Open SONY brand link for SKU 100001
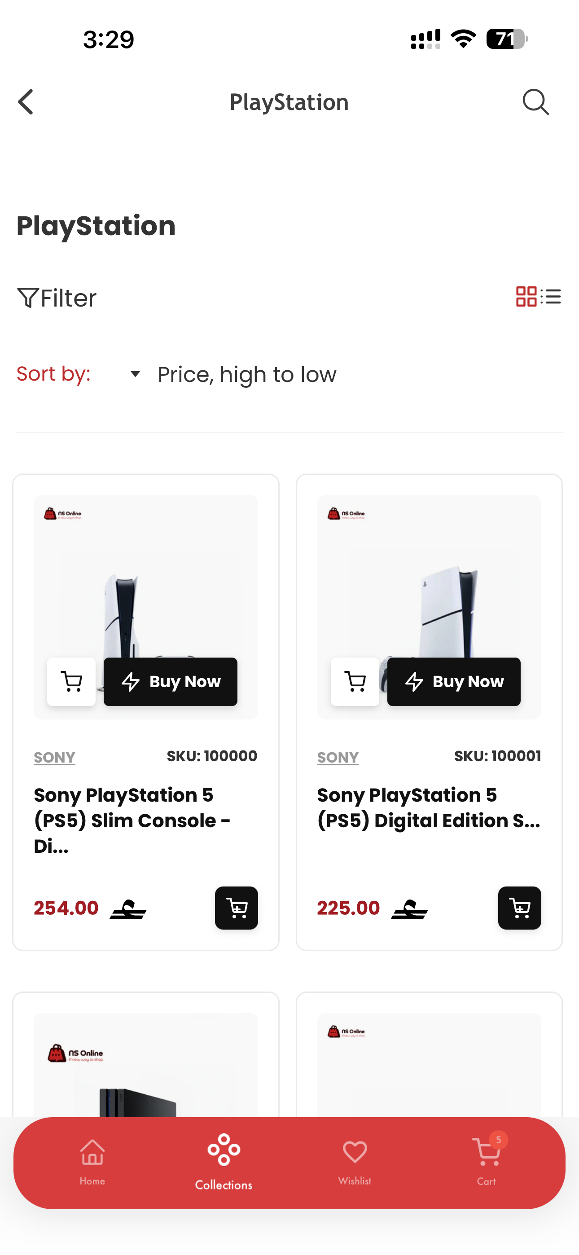 338,757
